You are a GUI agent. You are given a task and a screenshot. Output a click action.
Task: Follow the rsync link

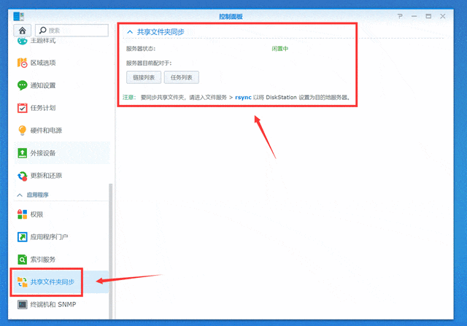pos(243,97)
